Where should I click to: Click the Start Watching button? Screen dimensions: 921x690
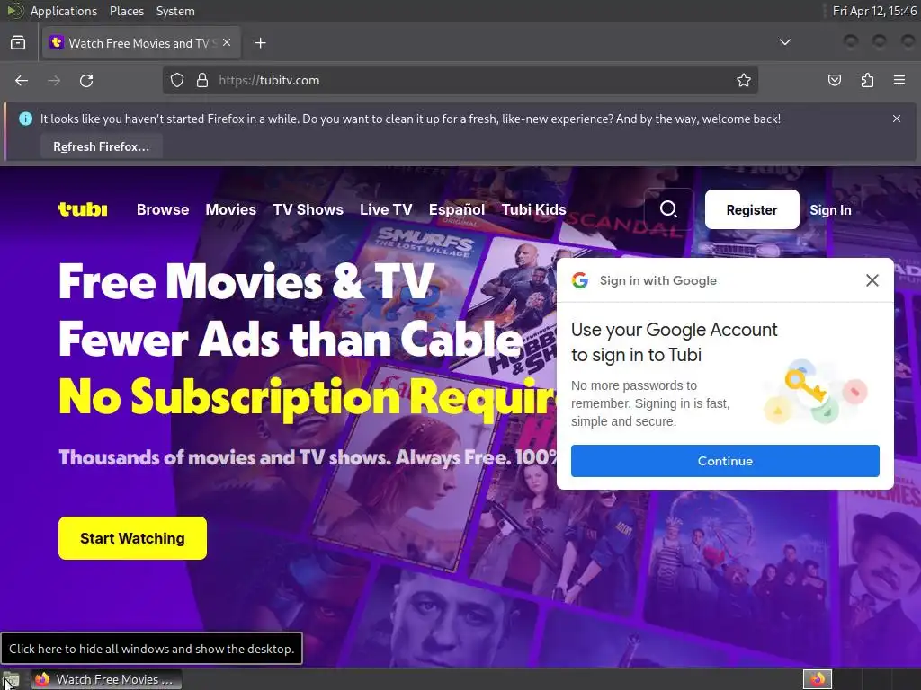132,538
